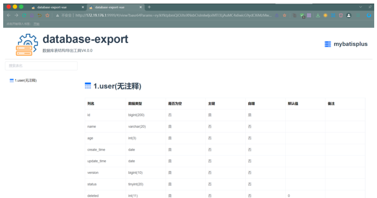Expand the tab list chevron
This screenshot has height=198, width=377.
point(360,7)
